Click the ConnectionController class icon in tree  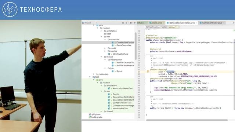click(113, 43)
